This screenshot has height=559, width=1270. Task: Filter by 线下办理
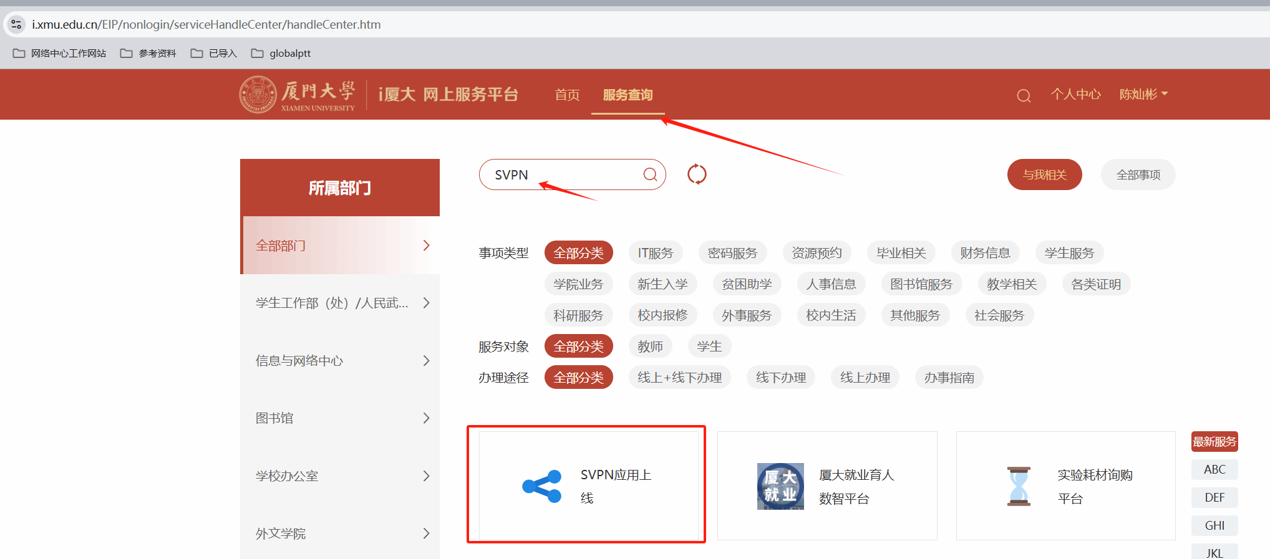point(781,378)
